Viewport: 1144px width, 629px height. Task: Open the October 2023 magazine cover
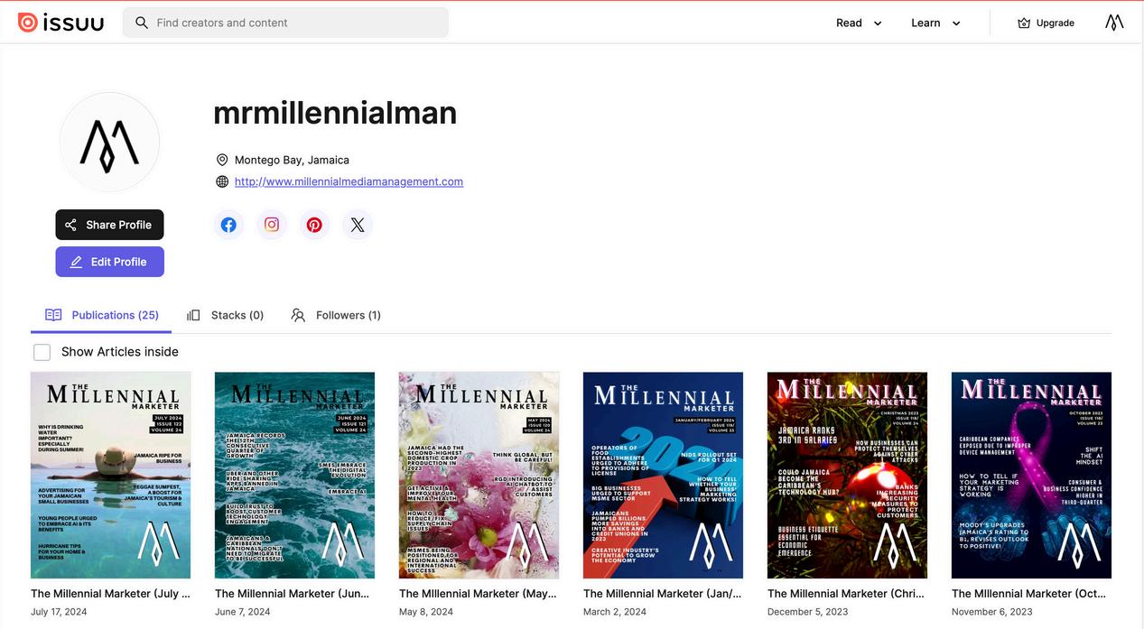tap(1031, 476)
